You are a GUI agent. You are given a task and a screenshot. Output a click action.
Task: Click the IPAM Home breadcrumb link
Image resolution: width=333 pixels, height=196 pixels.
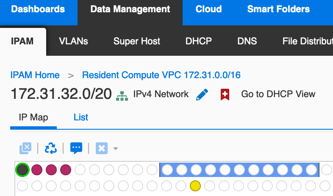click(35, 75)
